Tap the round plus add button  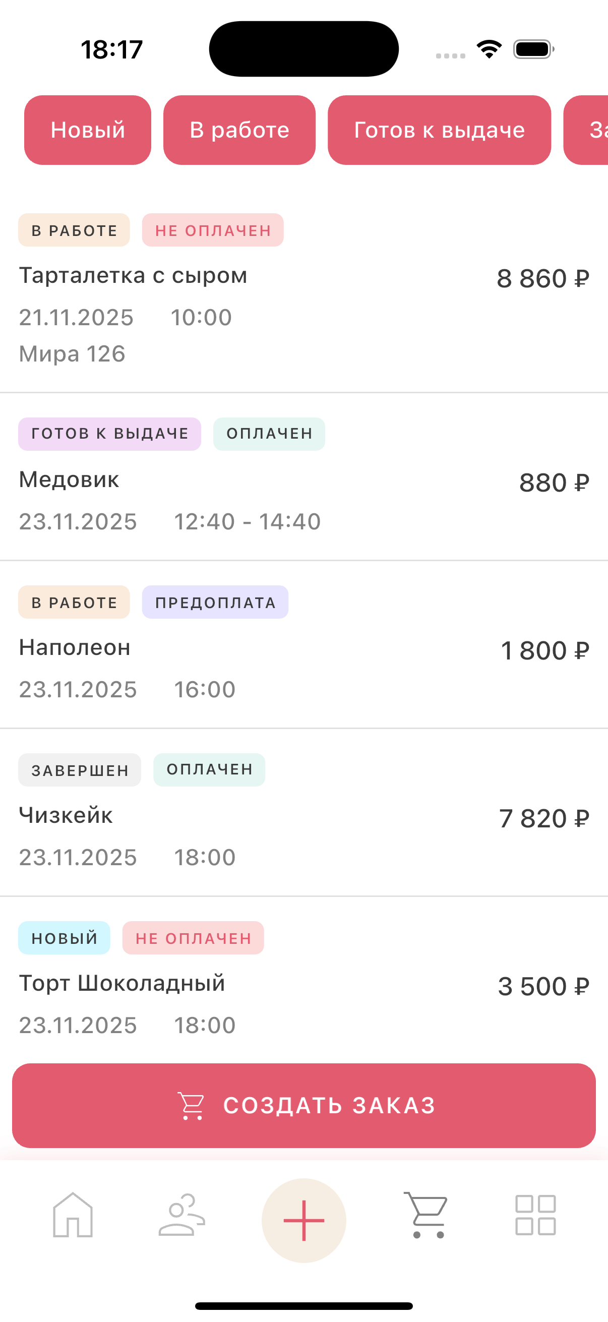(x=303, y=1220)
